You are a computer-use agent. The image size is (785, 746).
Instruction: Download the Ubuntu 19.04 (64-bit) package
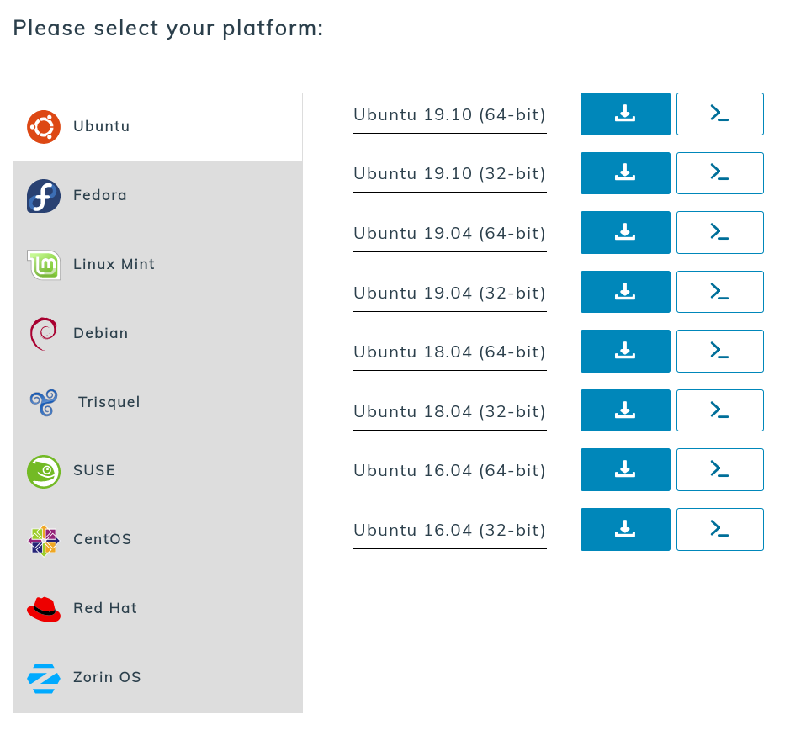pyautogui.click(x=625, y=233)
